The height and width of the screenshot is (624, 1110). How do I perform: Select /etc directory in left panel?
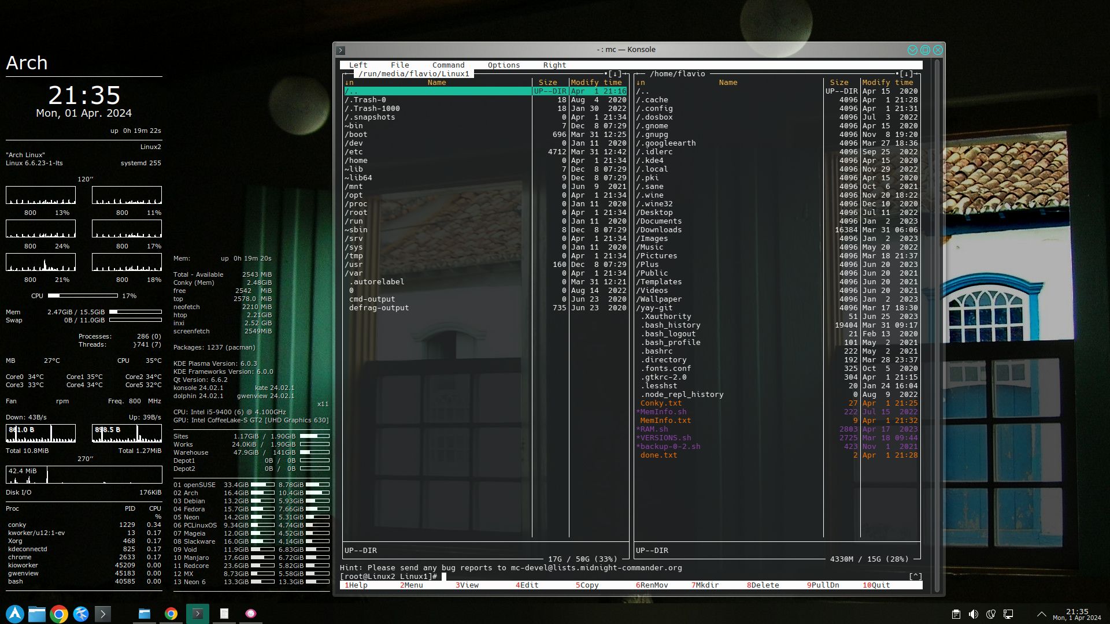[x=486, y=152]
